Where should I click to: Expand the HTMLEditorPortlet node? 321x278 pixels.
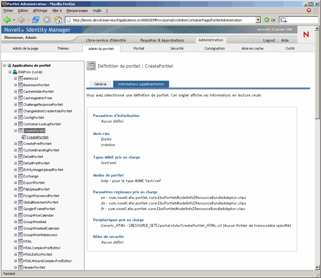click(16, 254)
